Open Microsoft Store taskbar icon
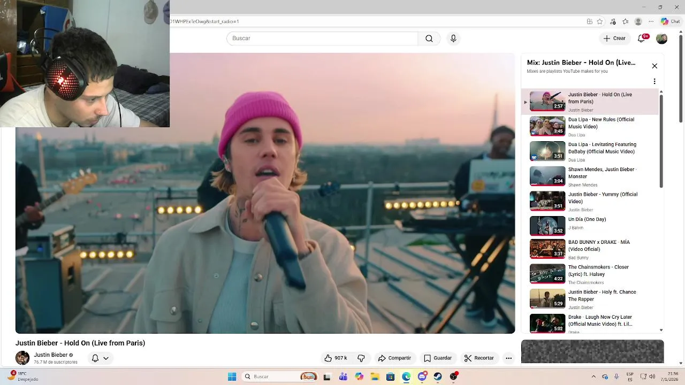 [390, 376]
